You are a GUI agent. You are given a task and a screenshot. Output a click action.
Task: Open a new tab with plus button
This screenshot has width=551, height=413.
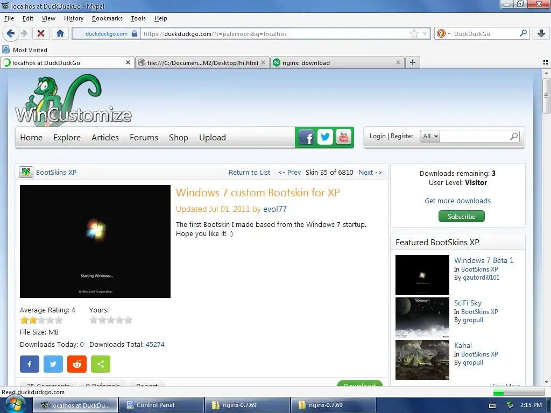click(x=413, y=62)
